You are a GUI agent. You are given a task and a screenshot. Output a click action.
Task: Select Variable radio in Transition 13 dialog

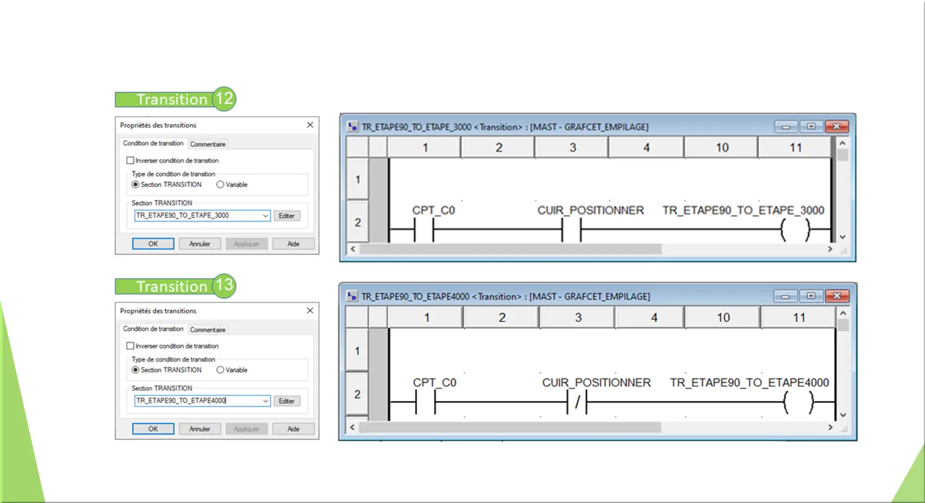[x=220, y=370]
